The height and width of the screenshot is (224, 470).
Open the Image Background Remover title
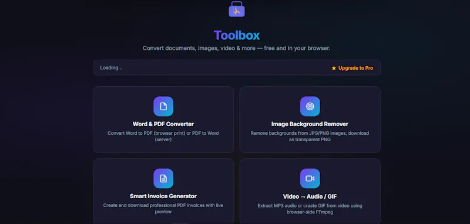(x=310, y=124)
